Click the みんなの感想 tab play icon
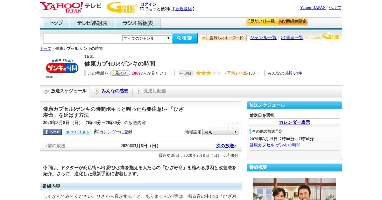This screenshot has height=200, width=382. coord(96,91)
